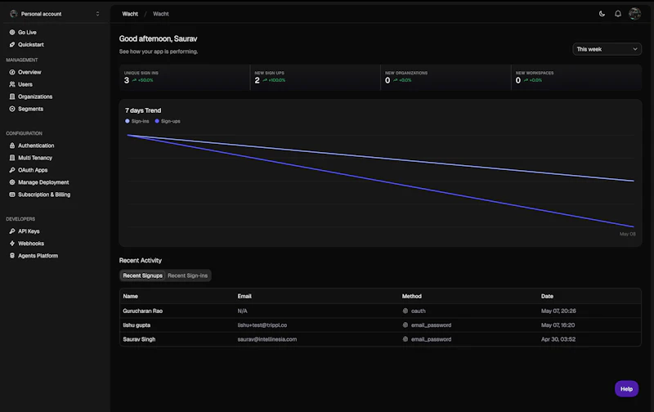Open the user profile avatar
This screenshot has height=412, width=654.
(x=634, y=14)
